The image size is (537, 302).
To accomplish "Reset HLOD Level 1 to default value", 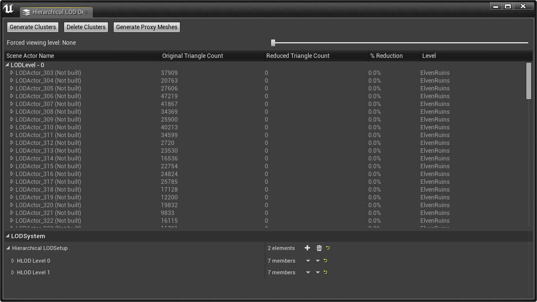I will point(326,272).
